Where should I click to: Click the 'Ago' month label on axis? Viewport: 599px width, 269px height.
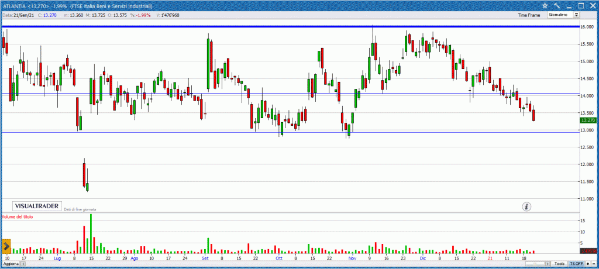[x=135, y=258]
